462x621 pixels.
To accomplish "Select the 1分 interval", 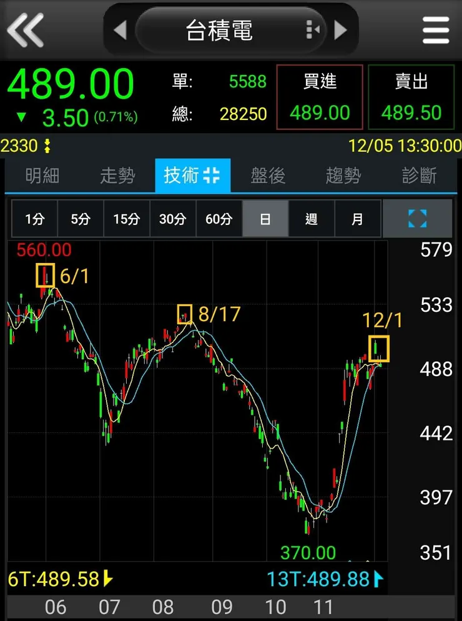I will tap(34, 219).
